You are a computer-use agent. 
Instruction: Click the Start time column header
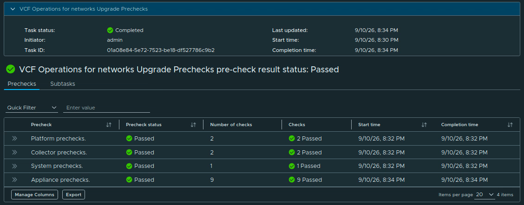click(x=369, y=125)
